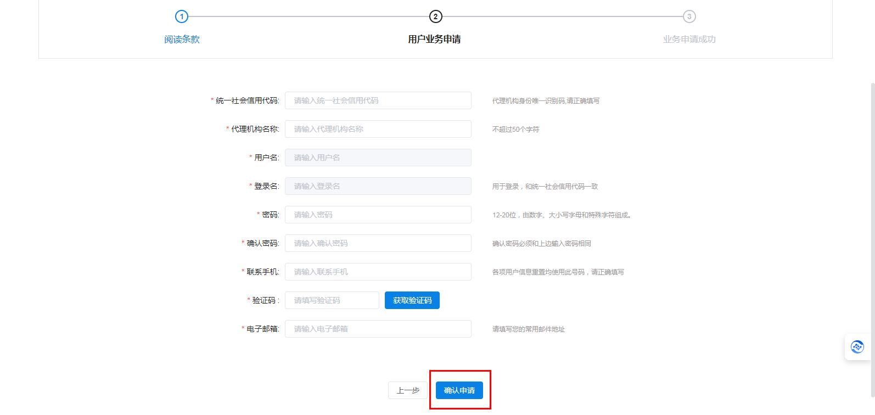Focus the 统一社会信用代码 input field

[378, 100]
